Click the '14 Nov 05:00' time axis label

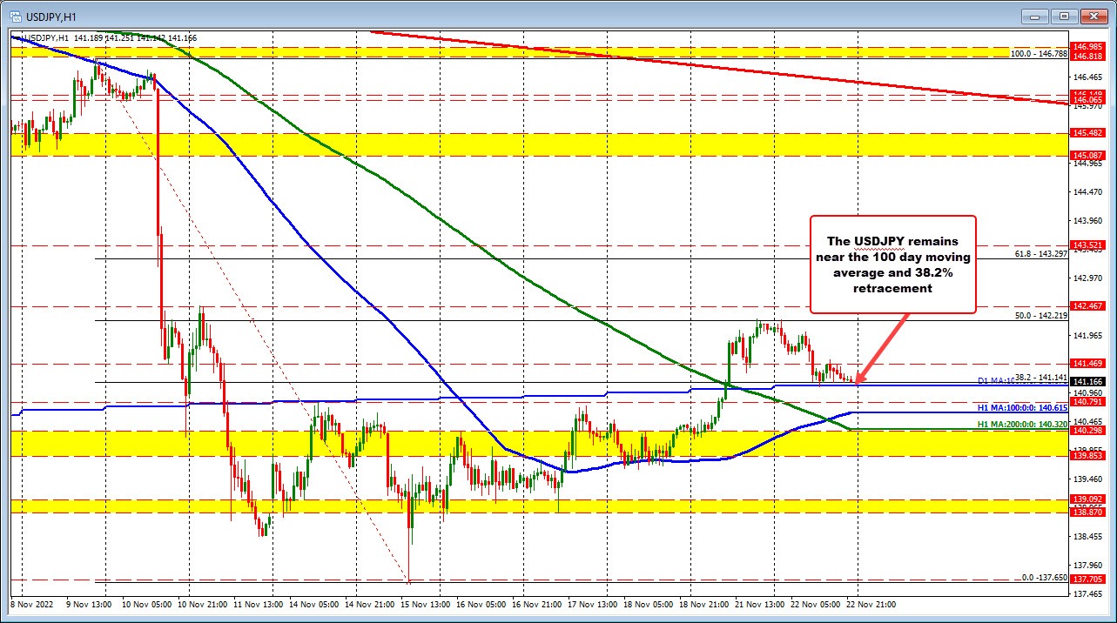(315, 604)
